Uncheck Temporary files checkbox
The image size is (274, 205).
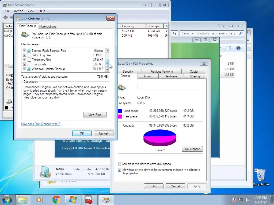click(x=24, y=60)
